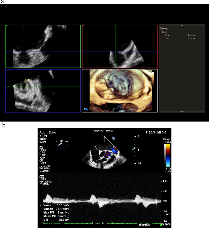Image resolution: width=209 pixels, height=228 pixels.
Task: Click the 3D view brightness color bar
Action: tap(153, 79)
